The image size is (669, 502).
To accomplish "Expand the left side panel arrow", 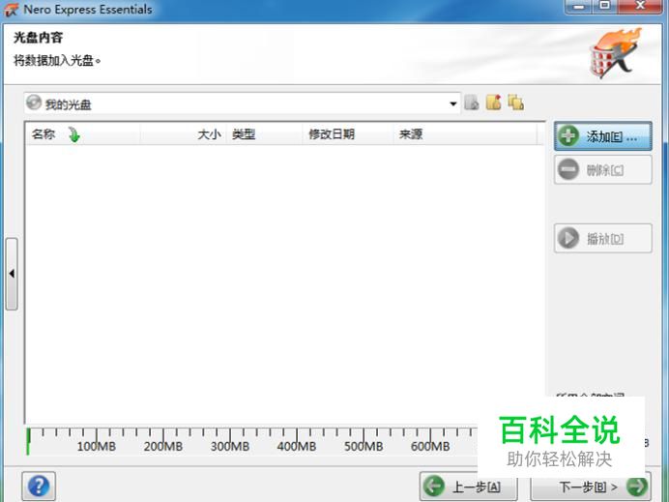I will 12,274.
